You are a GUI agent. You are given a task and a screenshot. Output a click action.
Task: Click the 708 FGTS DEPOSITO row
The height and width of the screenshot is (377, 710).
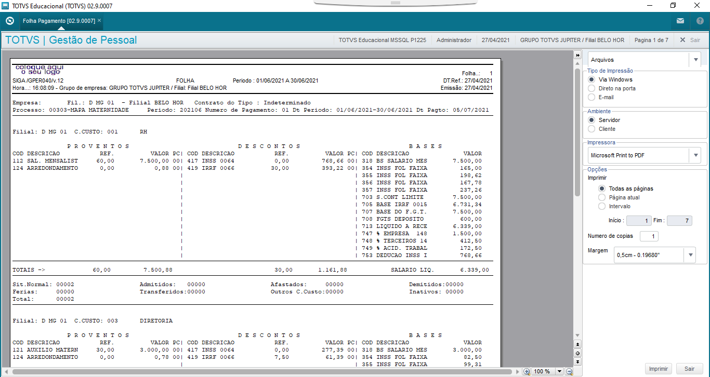click(422, 219)
